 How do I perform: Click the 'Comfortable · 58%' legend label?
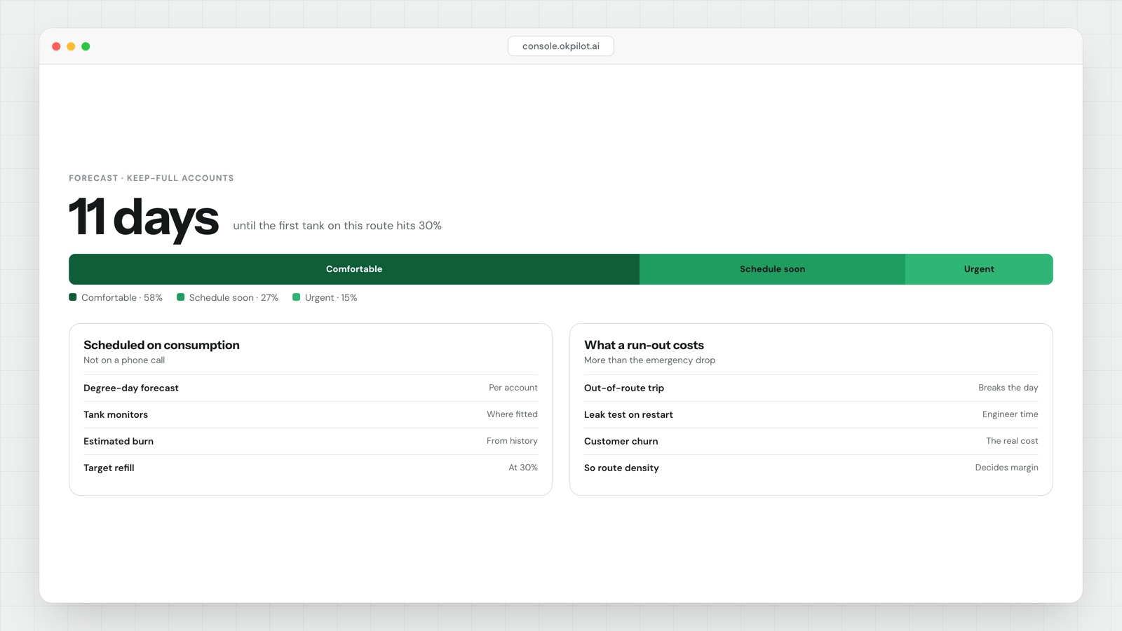click(122, 298)
